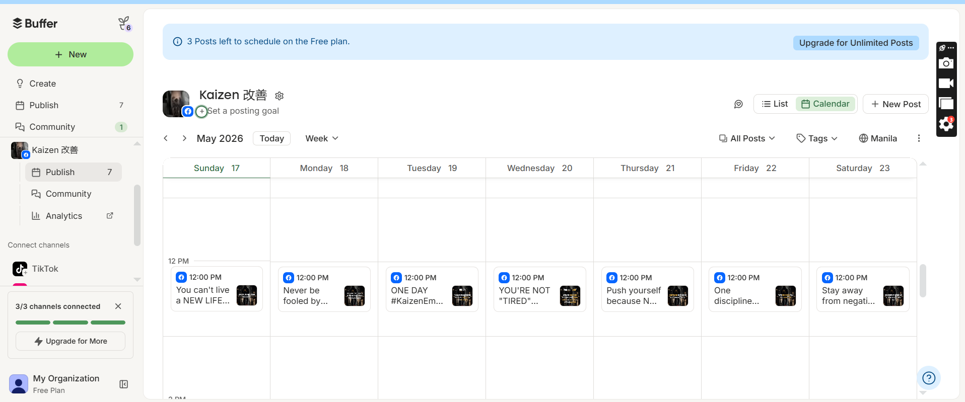This screenshot has width=965, height=402.
Task: Select the Wednesday 20 column header
Action: (x=539, y=168)
